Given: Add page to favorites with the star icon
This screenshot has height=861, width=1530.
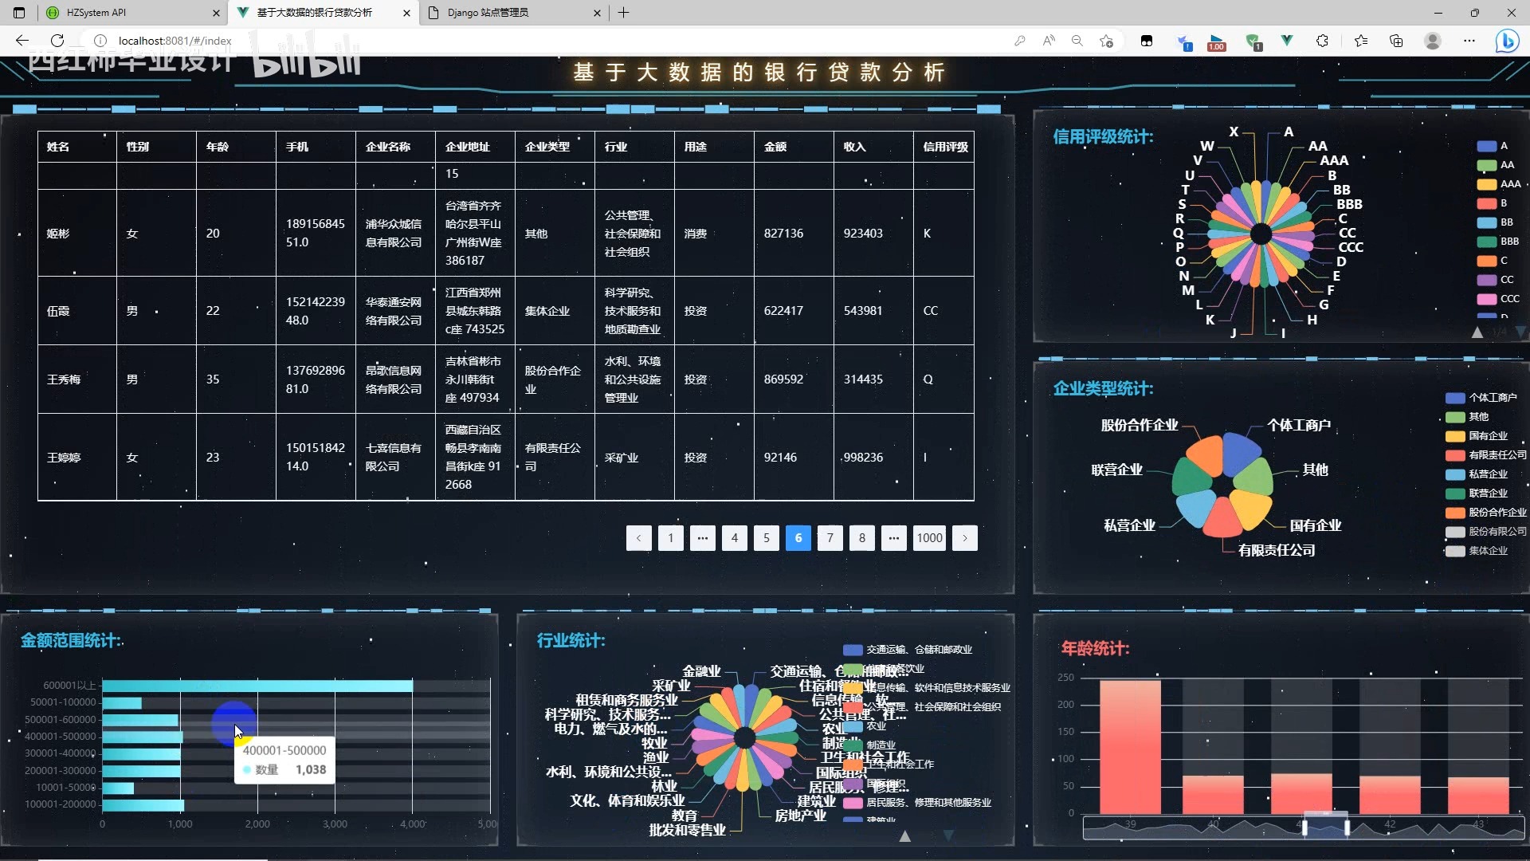Looking at the screenshot, I should 1106,41.
